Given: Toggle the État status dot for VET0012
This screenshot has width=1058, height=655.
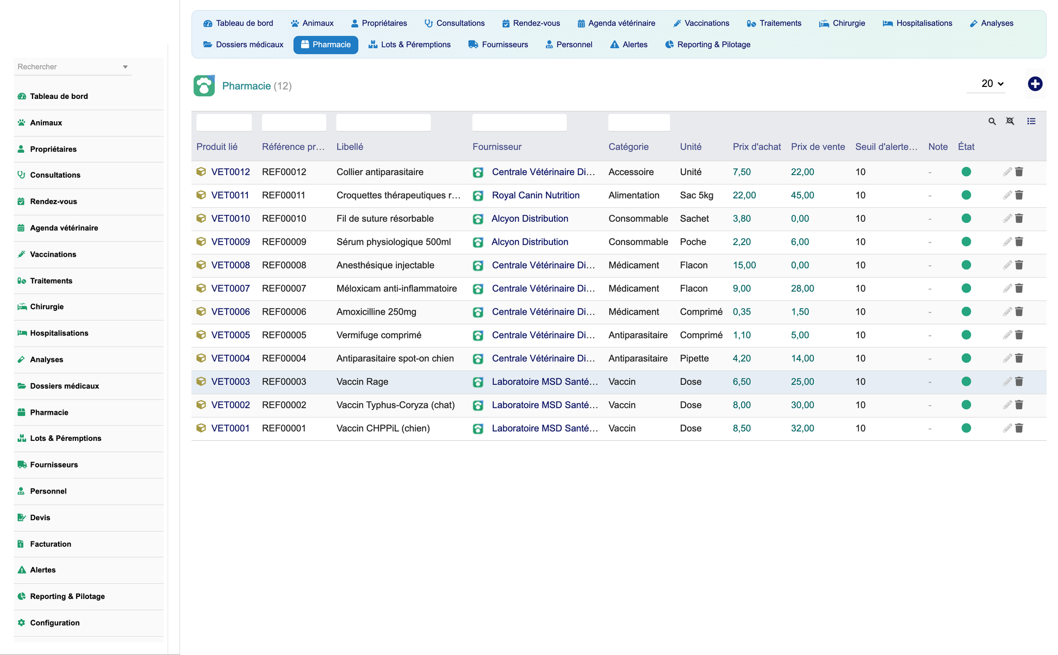Looking at the screenshot, I should 966,172.
